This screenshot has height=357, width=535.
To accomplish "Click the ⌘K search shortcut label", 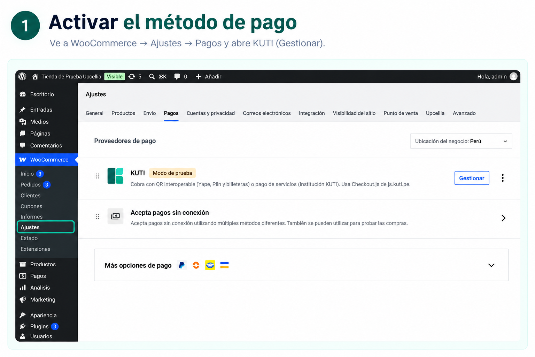I will pyautogui.click(x=163, y=76).
